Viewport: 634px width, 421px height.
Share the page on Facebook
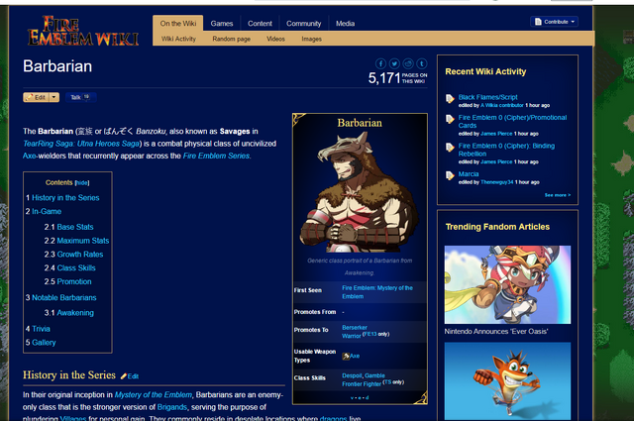380,63
